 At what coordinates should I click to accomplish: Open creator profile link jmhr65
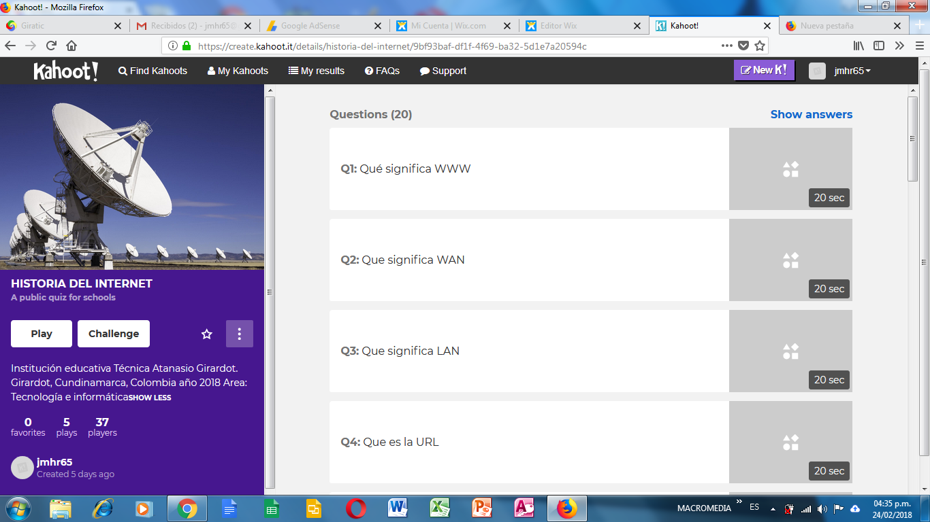(x=54, y=462)
